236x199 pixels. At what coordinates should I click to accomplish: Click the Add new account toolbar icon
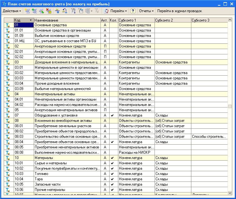(x=27, y=11)
